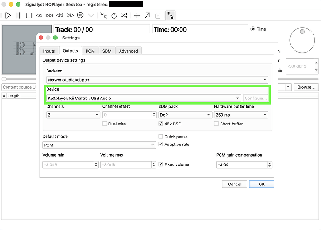Adjust the round volume knob
The width and height of the screenshot is (321, 230).
[x=302, y=40]
